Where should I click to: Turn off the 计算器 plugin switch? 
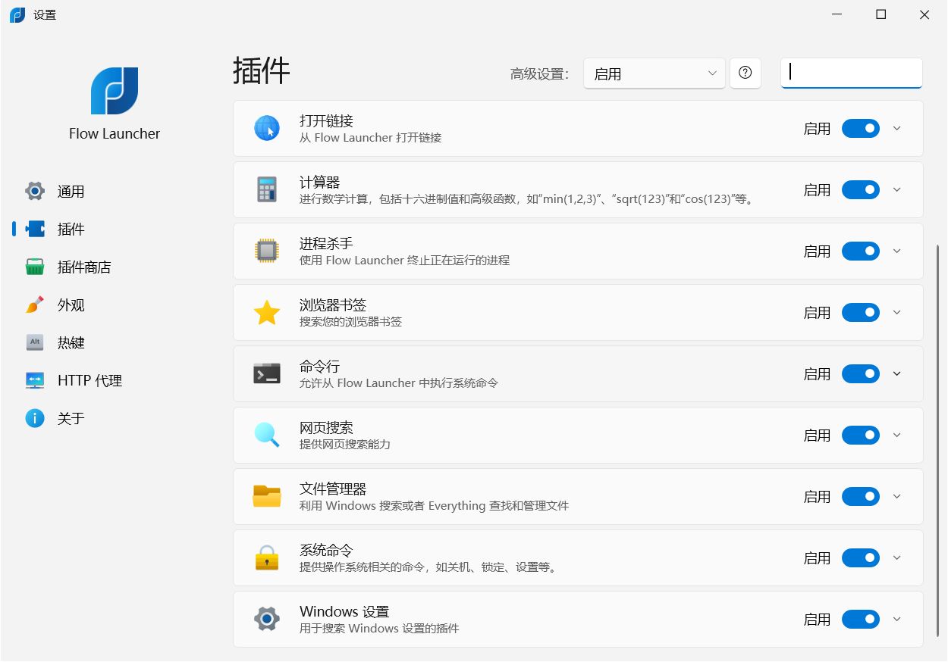pos(861,190)
